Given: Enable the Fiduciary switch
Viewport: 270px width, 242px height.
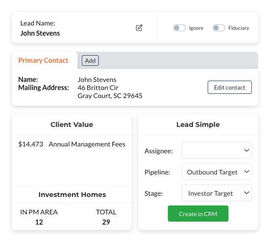Looking at the screenshot, I should pos(219,28).
